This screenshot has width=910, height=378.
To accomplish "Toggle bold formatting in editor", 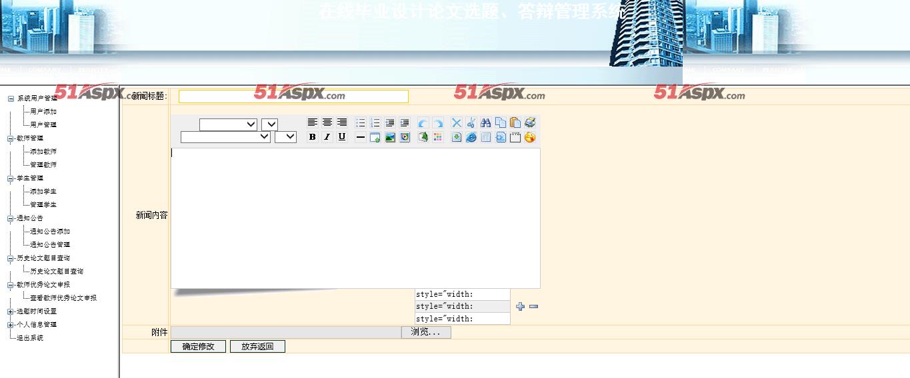I will [x=312, y=137].
